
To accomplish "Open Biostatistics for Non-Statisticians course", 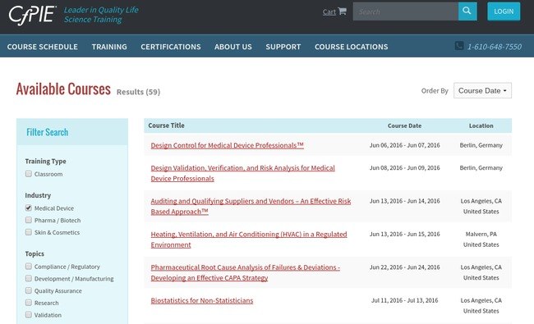I will (x=202, y=300).
